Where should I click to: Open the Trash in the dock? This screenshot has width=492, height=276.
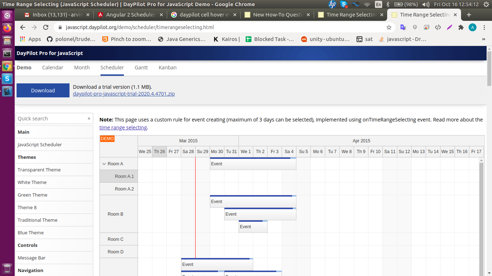(7, 268)
